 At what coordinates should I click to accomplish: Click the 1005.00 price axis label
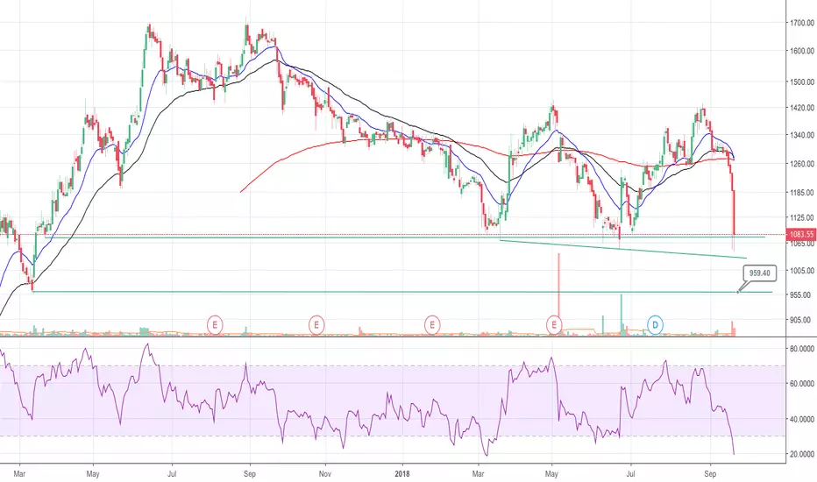coord(802,271)
